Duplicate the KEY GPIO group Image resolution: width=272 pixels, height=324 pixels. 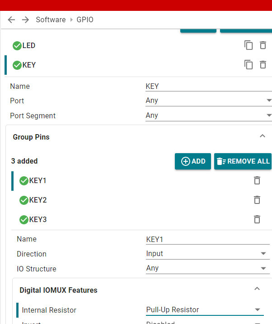pyautogui.click(x=249, y=65)
